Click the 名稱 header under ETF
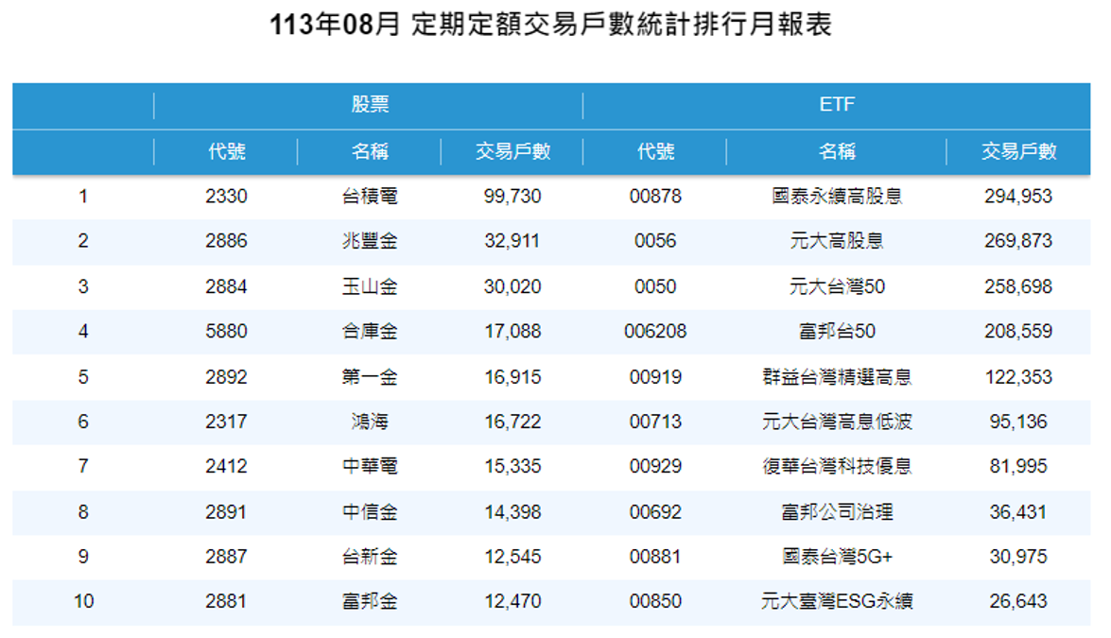The height and width of the screenshot is (638, 1111). [x=837, y=151]
